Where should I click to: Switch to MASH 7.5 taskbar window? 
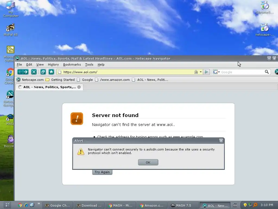pyautogui.click(x=184, y=205)
